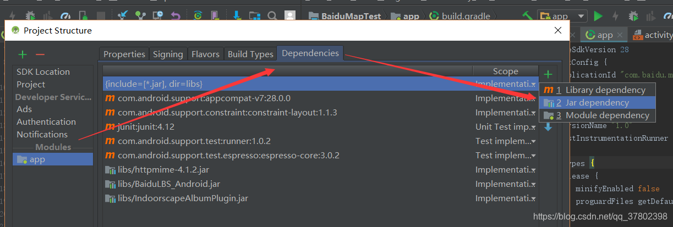Click the grey Stop square icon

pos(101,16)
